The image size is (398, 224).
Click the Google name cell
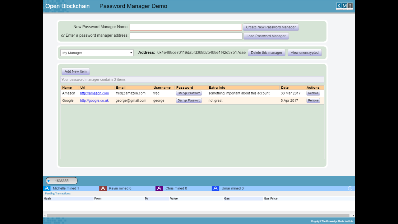click(x=68, y=100)
